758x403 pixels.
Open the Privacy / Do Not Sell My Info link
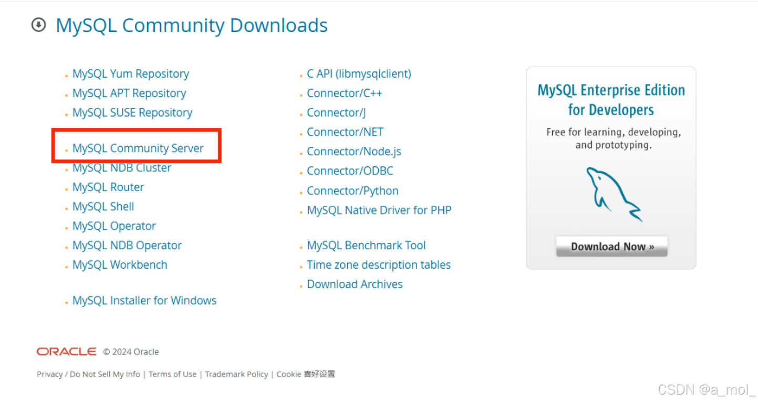88,374
